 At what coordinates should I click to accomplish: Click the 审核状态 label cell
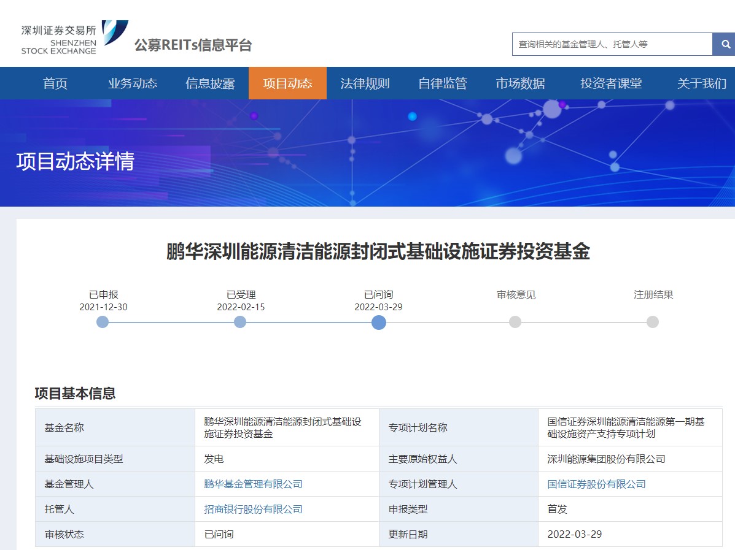(x=115, y=534)
